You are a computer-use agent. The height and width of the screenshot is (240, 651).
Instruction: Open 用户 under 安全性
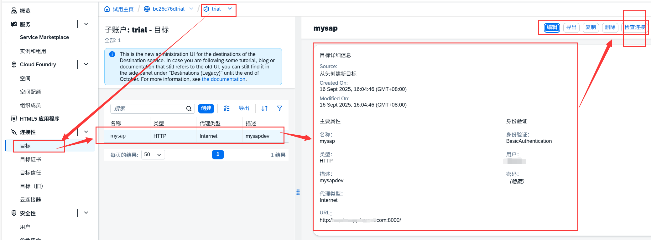(x=25, y=227)
